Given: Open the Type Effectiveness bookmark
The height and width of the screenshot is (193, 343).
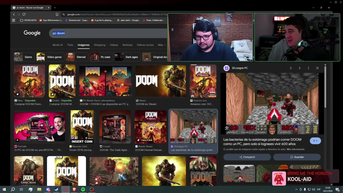Looking at the screenshot, I should click(x=51, y=20).
